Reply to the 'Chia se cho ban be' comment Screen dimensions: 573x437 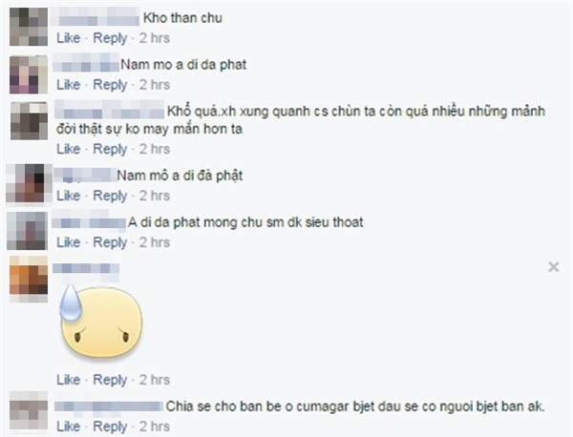coord(110,427)
